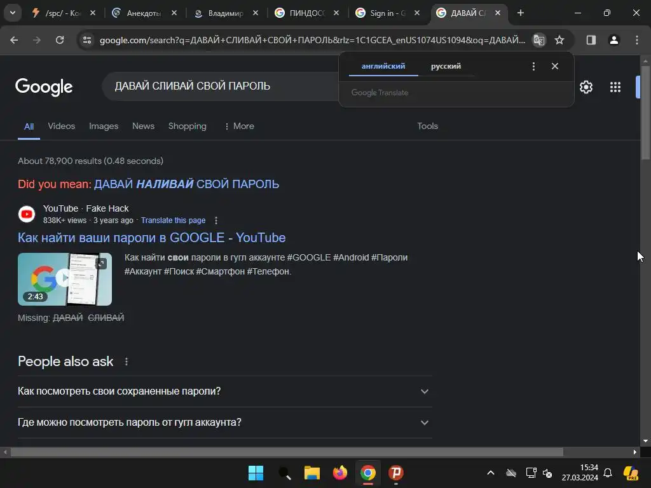
Task: Open Chrome three-dot menu
Action: coord(637,40)
